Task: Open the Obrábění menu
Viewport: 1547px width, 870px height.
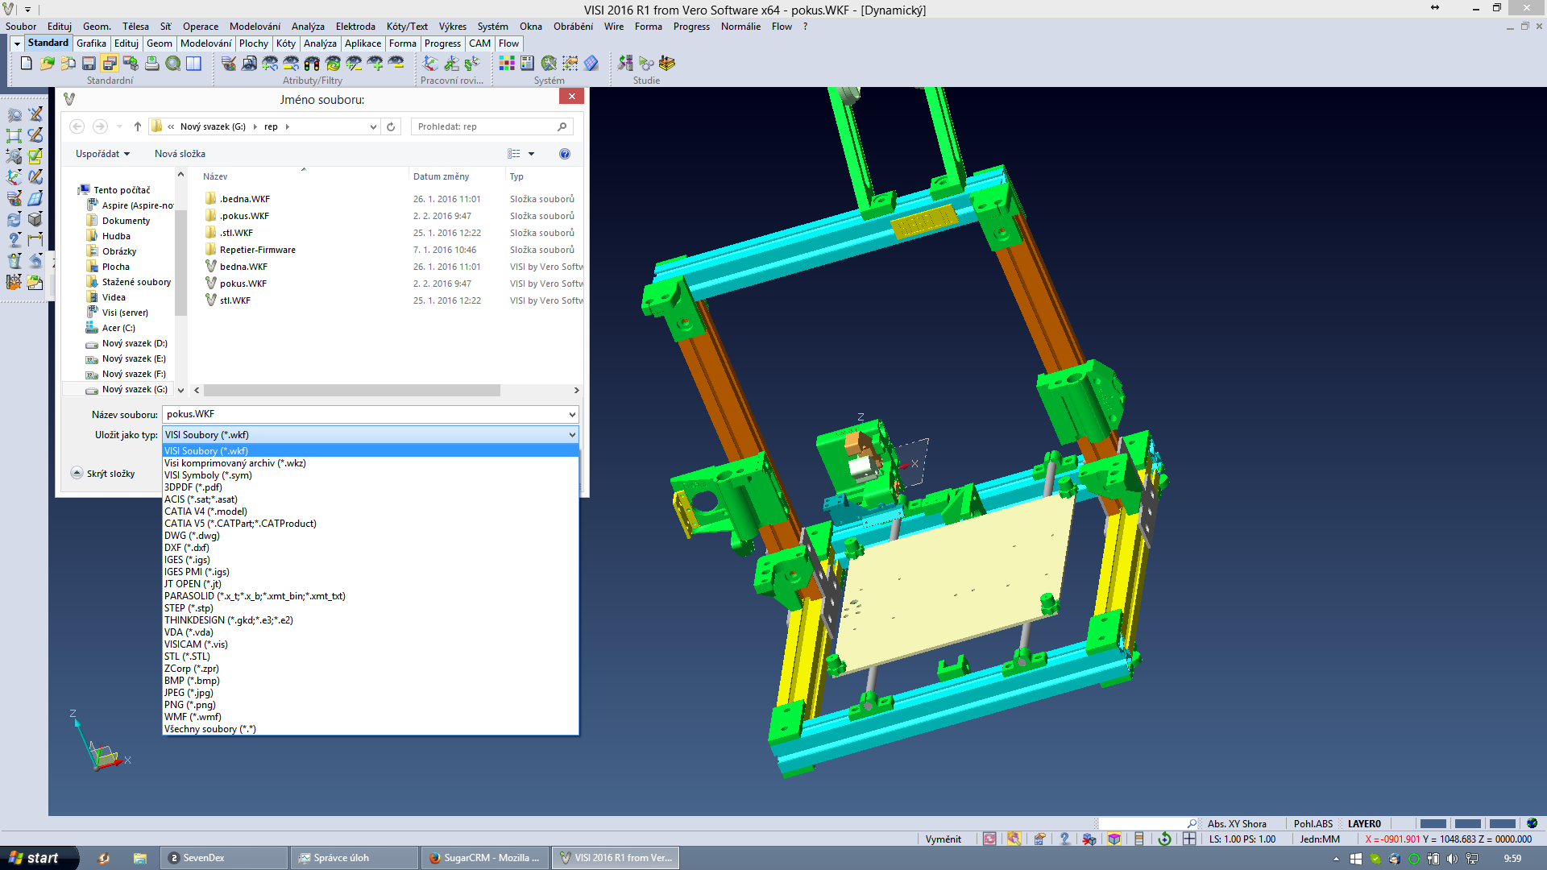Action: click(x=573, y=27)
